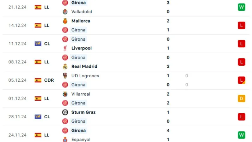The image size is (252, 142).
Task: Open the CDR competition link on 05.12.24
Action: click(49, 80)
